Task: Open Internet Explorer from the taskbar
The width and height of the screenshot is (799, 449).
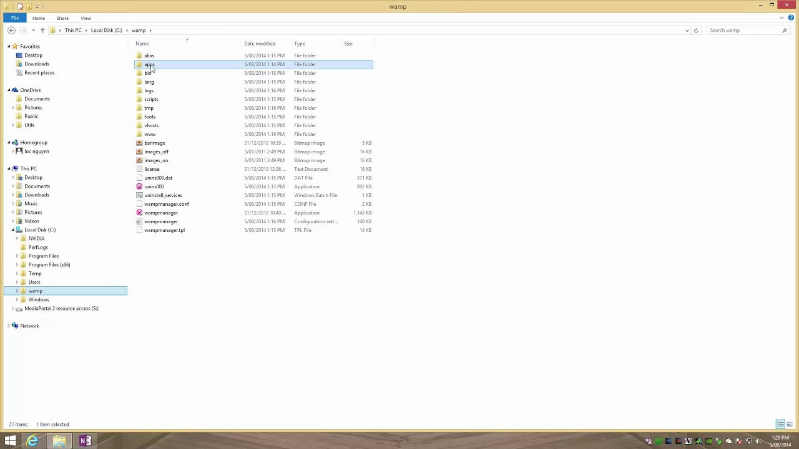Action: [x=32, y=441]
